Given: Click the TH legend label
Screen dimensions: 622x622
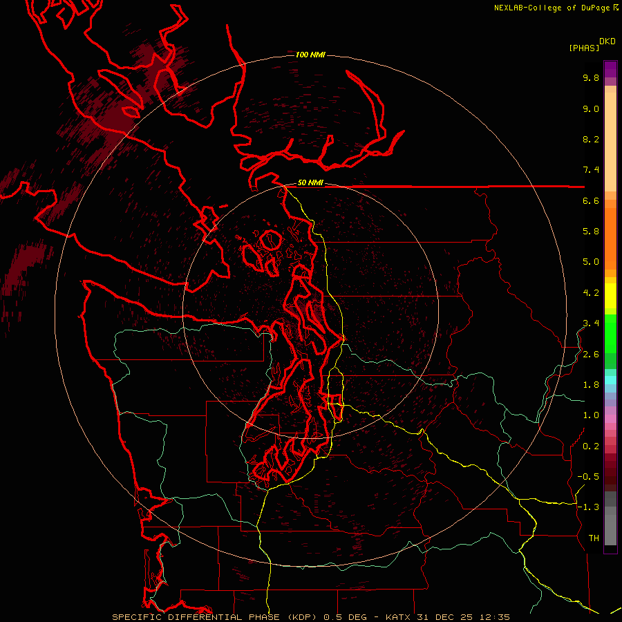Looking at the screenshot, I should (594, 538).
